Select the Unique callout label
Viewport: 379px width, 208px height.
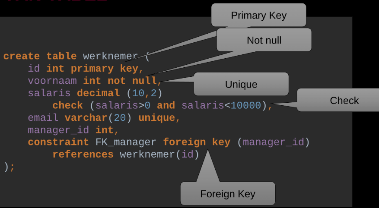click(241, 85)
